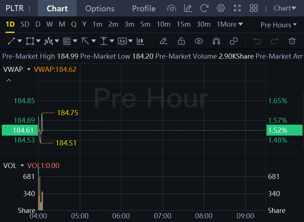This screenshot has width=304, height=222.
Task: Select the 5D timeframe
Action: click(25, 24)
